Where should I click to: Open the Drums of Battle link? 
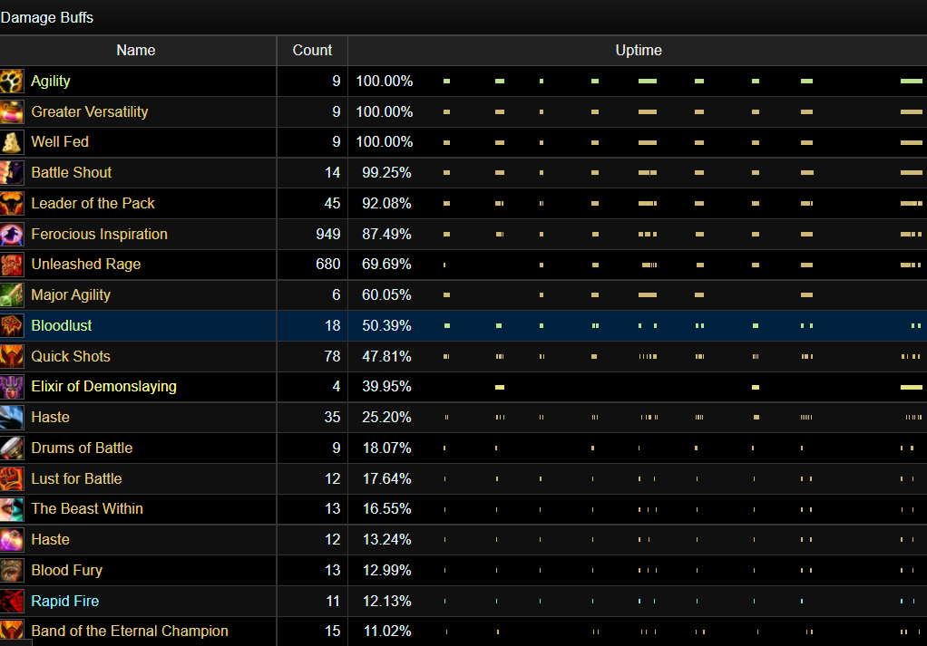click(83, 448)
